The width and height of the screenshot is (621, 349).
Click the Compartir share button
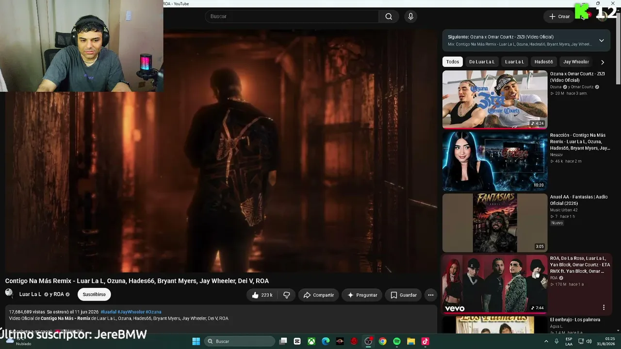click(x=319, y=295)
